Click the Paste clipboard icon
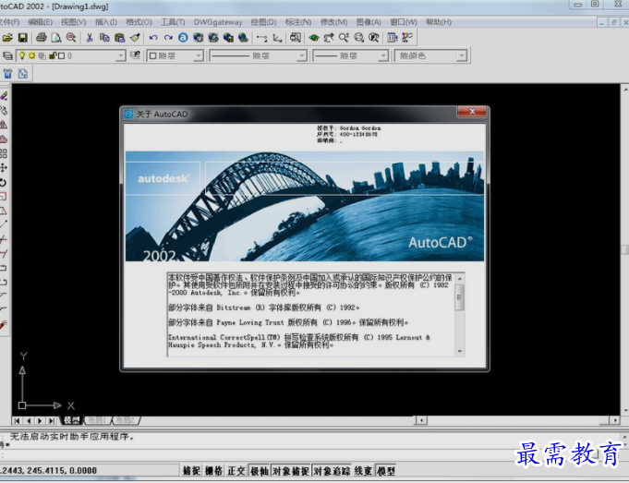Image resolution: width=629 pixels, height=483 pixels. [x=119, y=38]
